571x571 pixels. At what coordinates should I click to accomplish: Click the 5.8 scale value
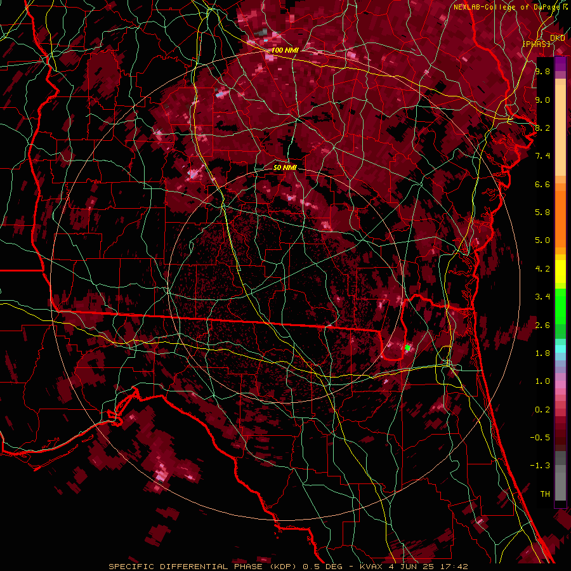point(542,213)
